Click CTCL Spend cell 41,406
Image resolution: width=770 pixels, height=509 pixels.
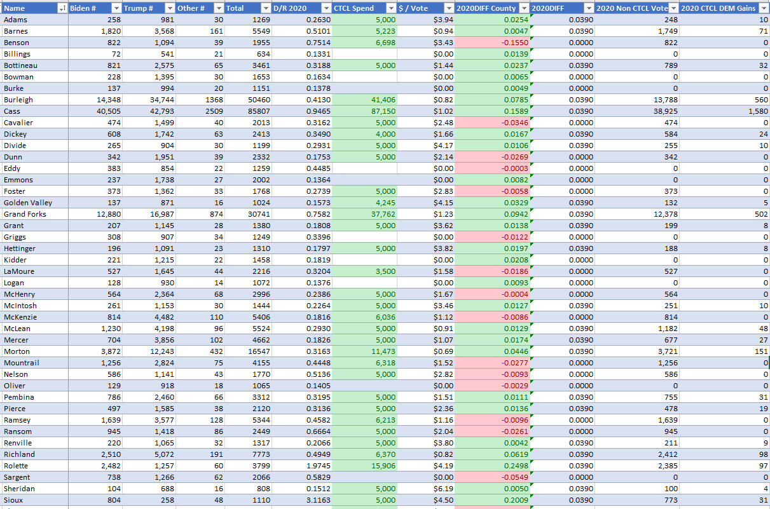pos(365,100)
